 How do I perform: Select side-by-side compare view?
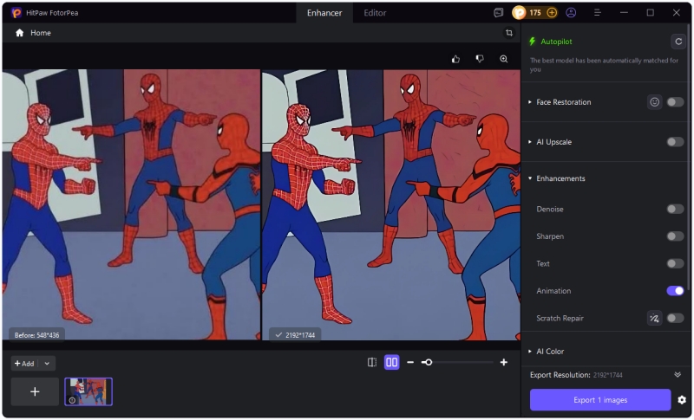coord(392,362)
